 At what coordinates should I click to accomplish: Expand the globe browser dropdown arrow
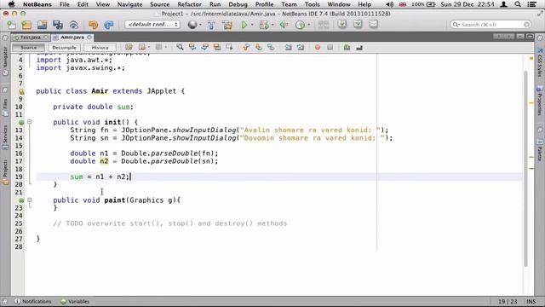tap(201, 25)
